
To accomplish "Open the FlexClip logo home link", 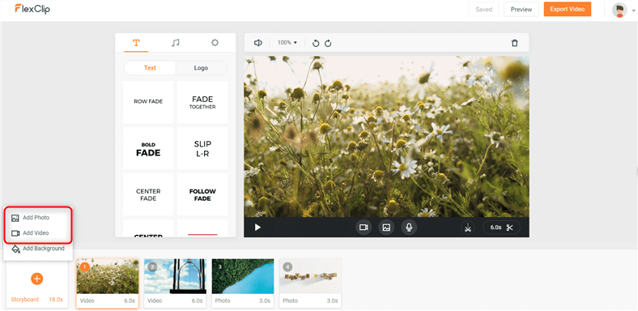I will pos(32,9).
